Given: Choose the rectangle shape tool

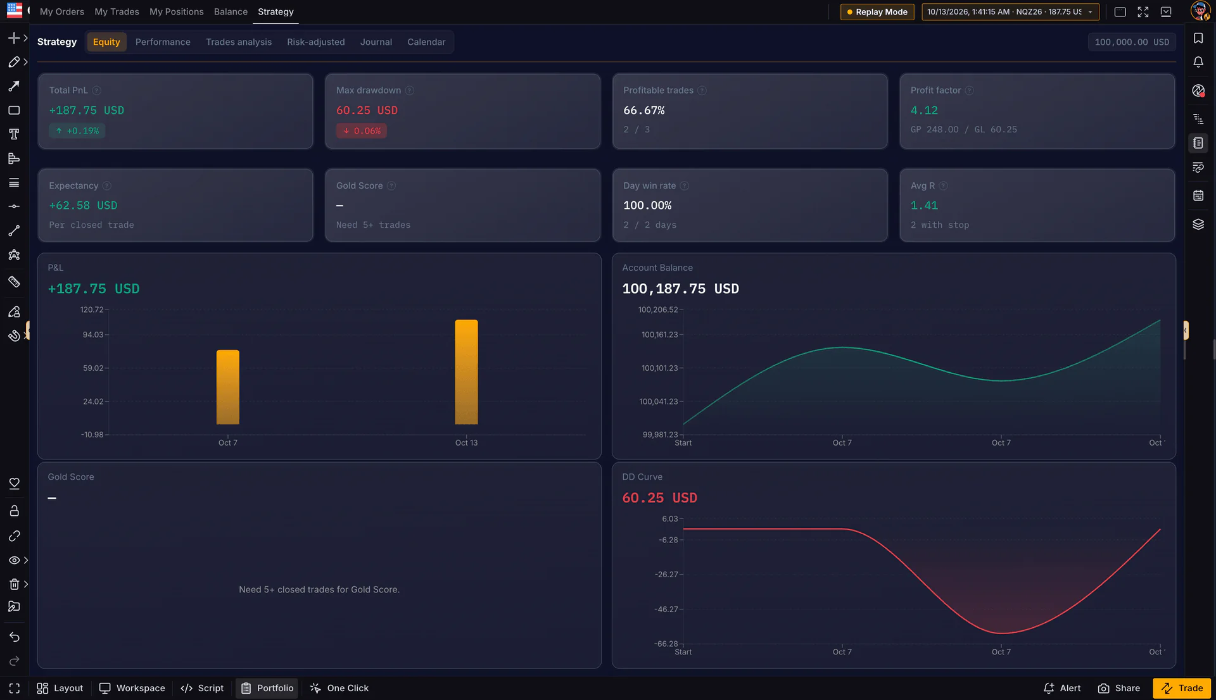Looking at the screenshot, I should [x=13, y=110].
